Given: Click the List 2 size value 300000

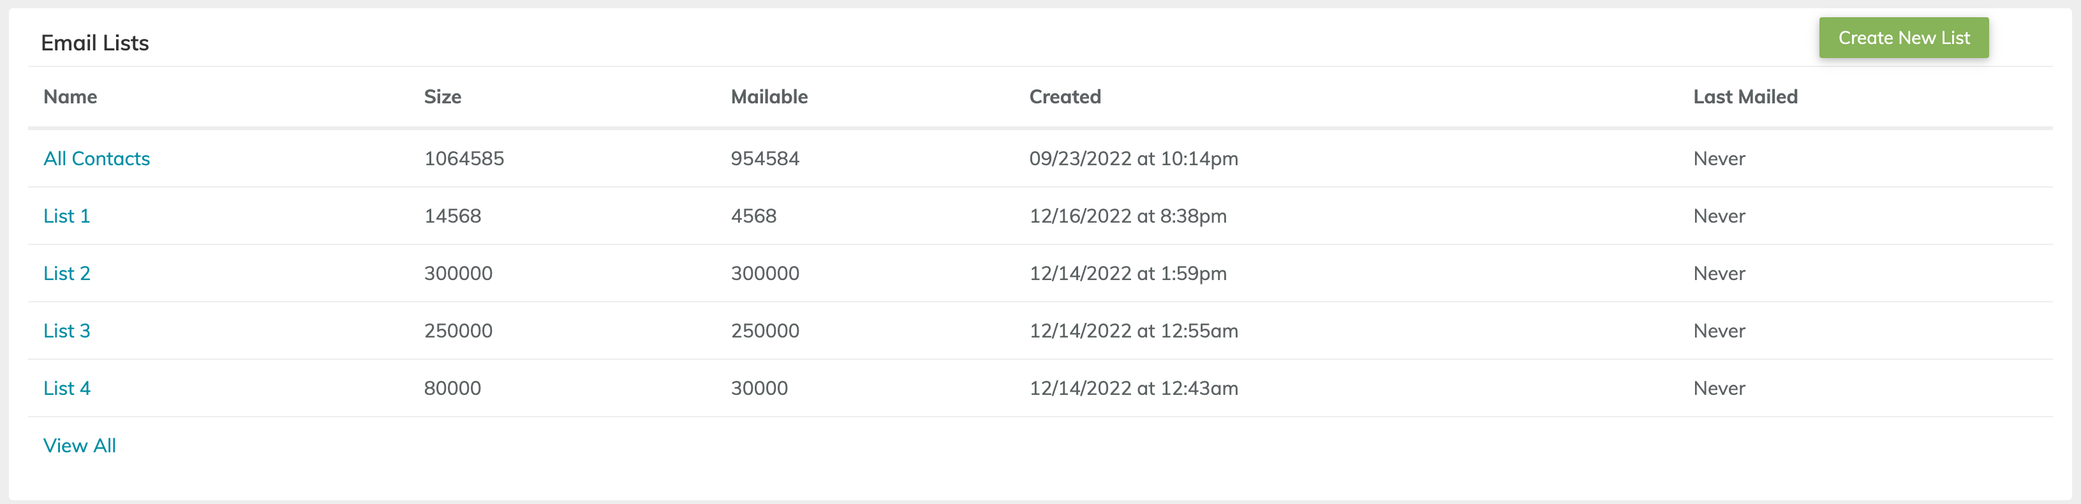Looking at the screenshot, I should (458, 273).
